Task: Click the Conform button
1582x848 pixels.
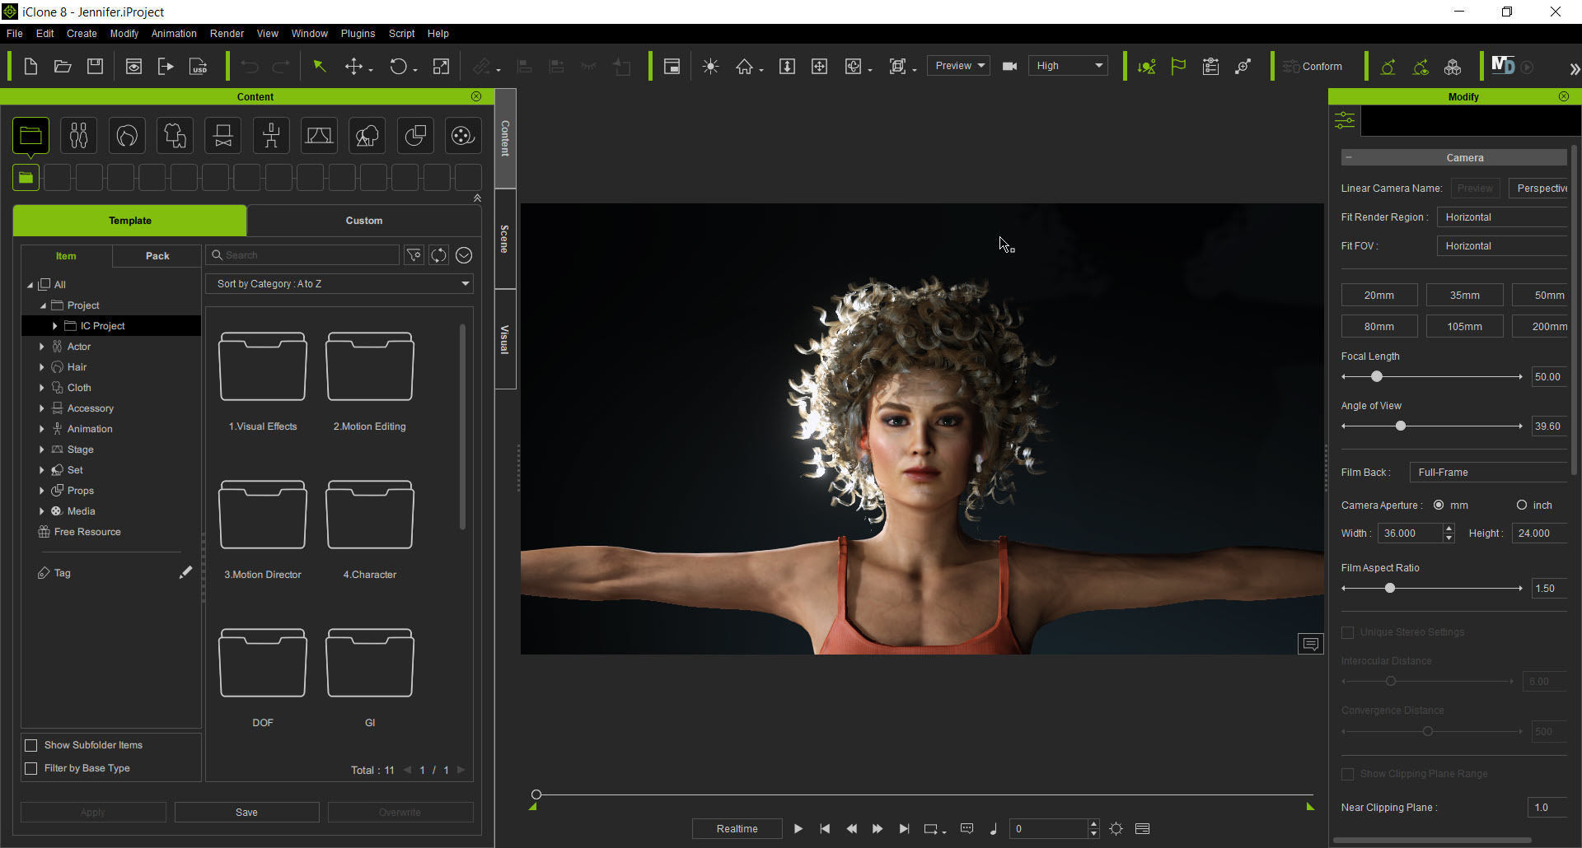Action: (1313, 67)
